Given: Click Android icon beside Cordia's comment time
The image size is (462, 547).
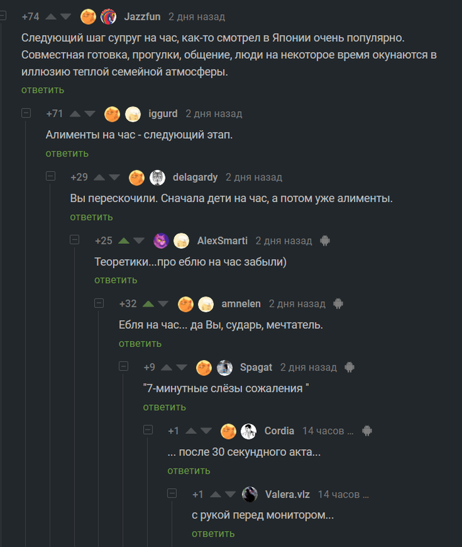Looking at the screenshot, I should [367, 431].
